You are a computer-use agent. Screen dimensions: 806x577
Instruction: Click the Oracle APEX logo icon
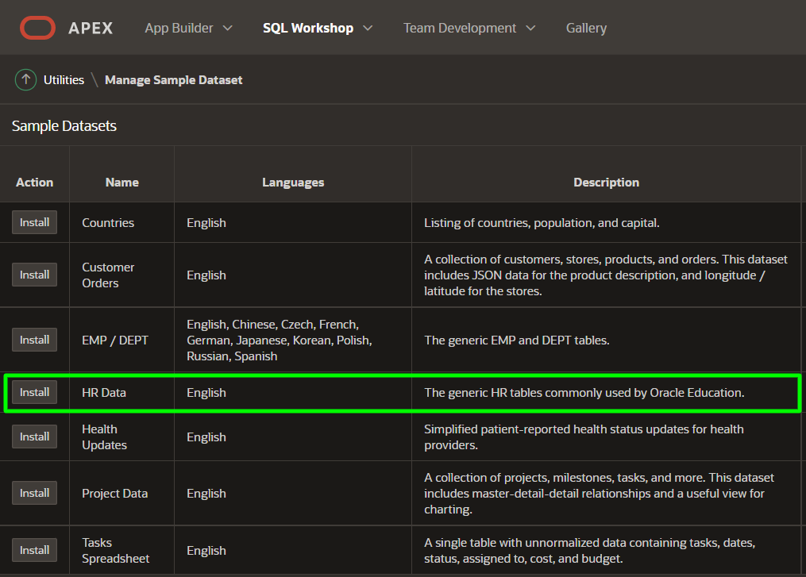point(37,28)
